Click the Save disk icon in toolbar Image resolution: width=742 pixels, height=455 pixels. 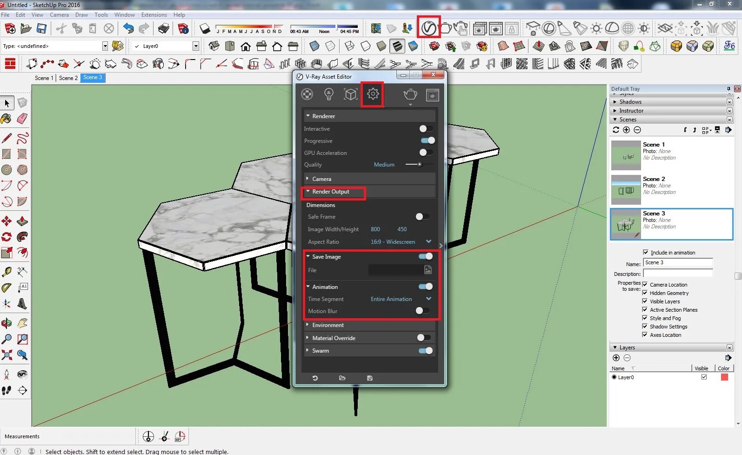click(41, 29)
